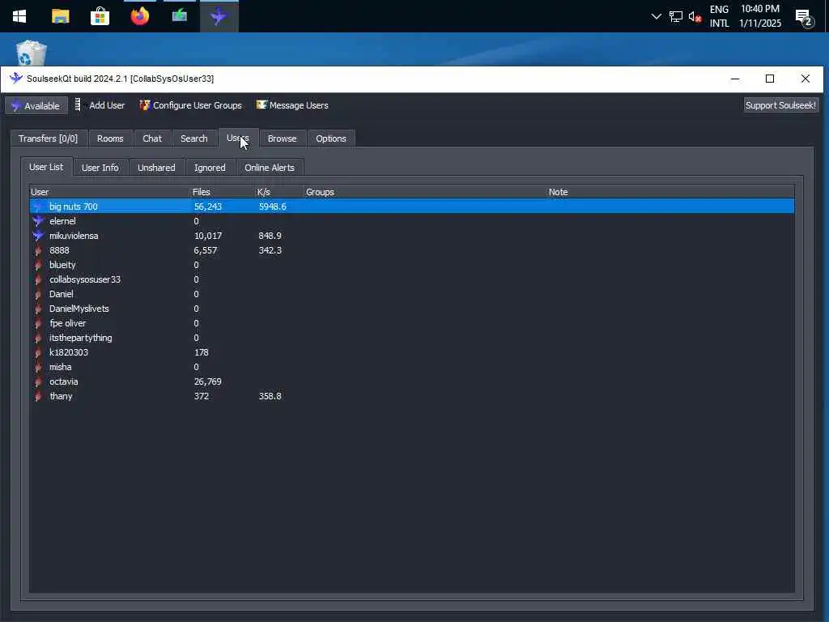Select user 'octavia' in the list
Image resolution: width=829 pixels, height=622 pixels.
[x=412, y=381]
